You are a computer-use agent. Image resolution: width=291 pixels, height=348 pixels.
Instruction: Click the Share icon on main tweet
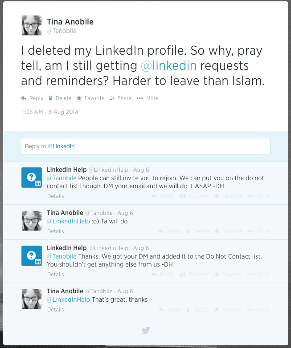112,98
